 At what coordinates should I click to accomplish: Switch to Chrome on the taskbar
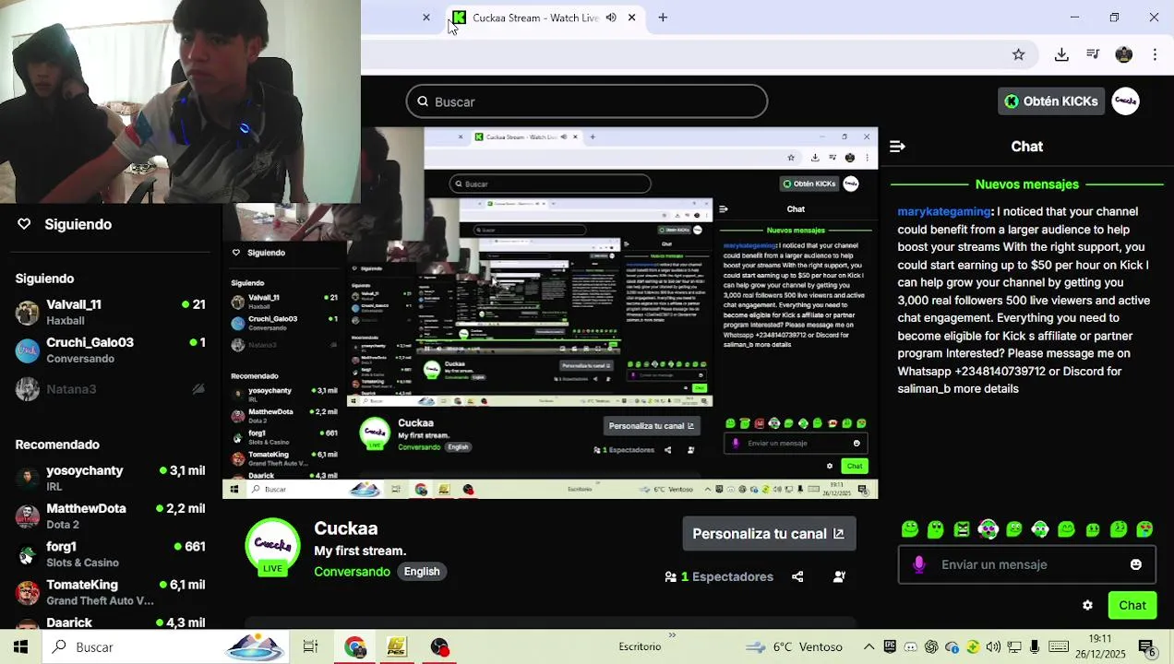[x=355, y=646]
